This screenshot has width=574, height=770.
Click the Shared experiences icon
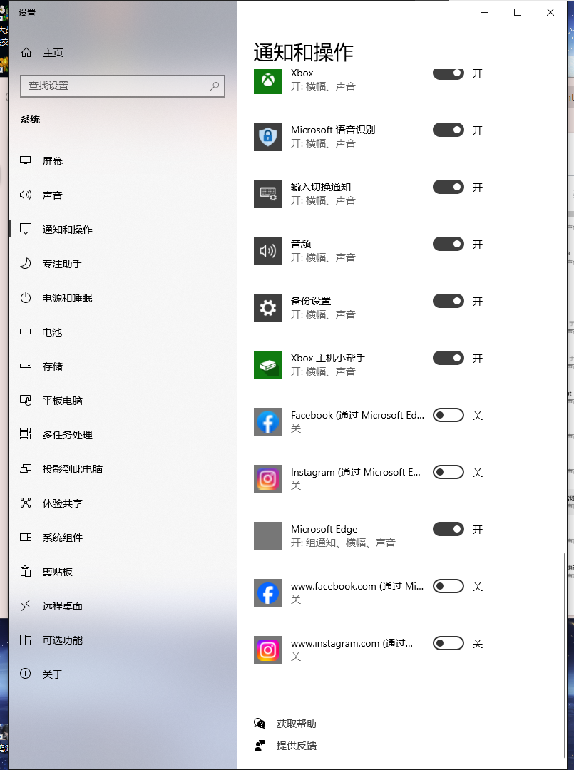click(x=26, y=503)
